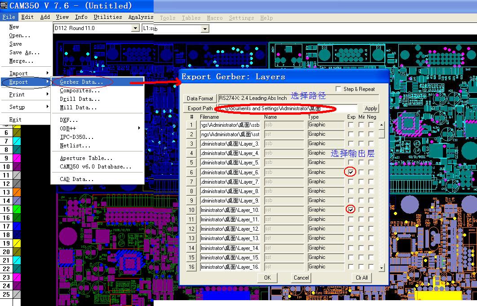
Task: Pick the green color swatch for layer 15
Action: (17, 209)
